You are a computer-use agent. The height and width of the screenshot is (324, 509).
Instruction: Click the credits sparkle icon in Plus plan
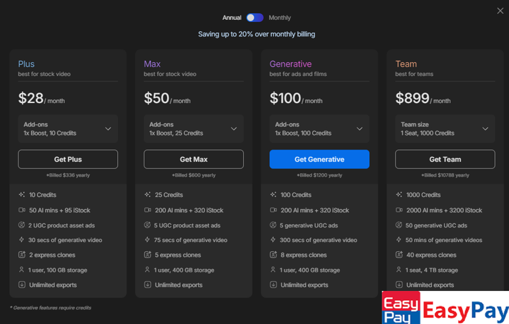pos(22,195)
